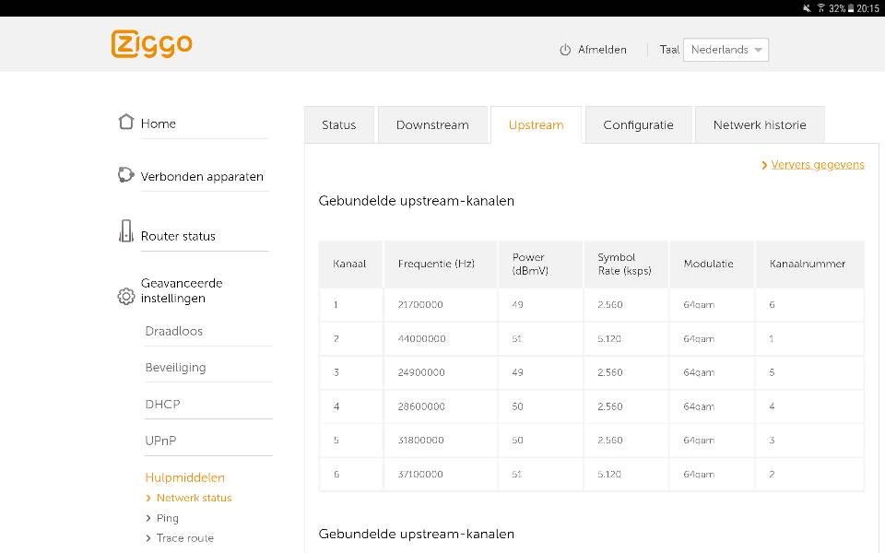885x553 pixels.
Task: Open Router status page
Action: (178, 236)
